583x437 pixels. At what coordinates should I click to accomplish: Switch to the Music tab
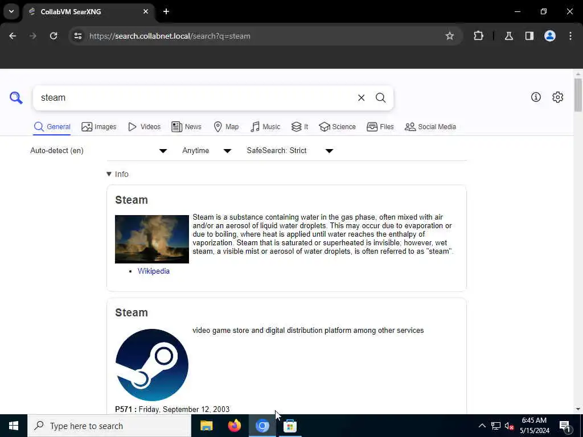(265, 127)
